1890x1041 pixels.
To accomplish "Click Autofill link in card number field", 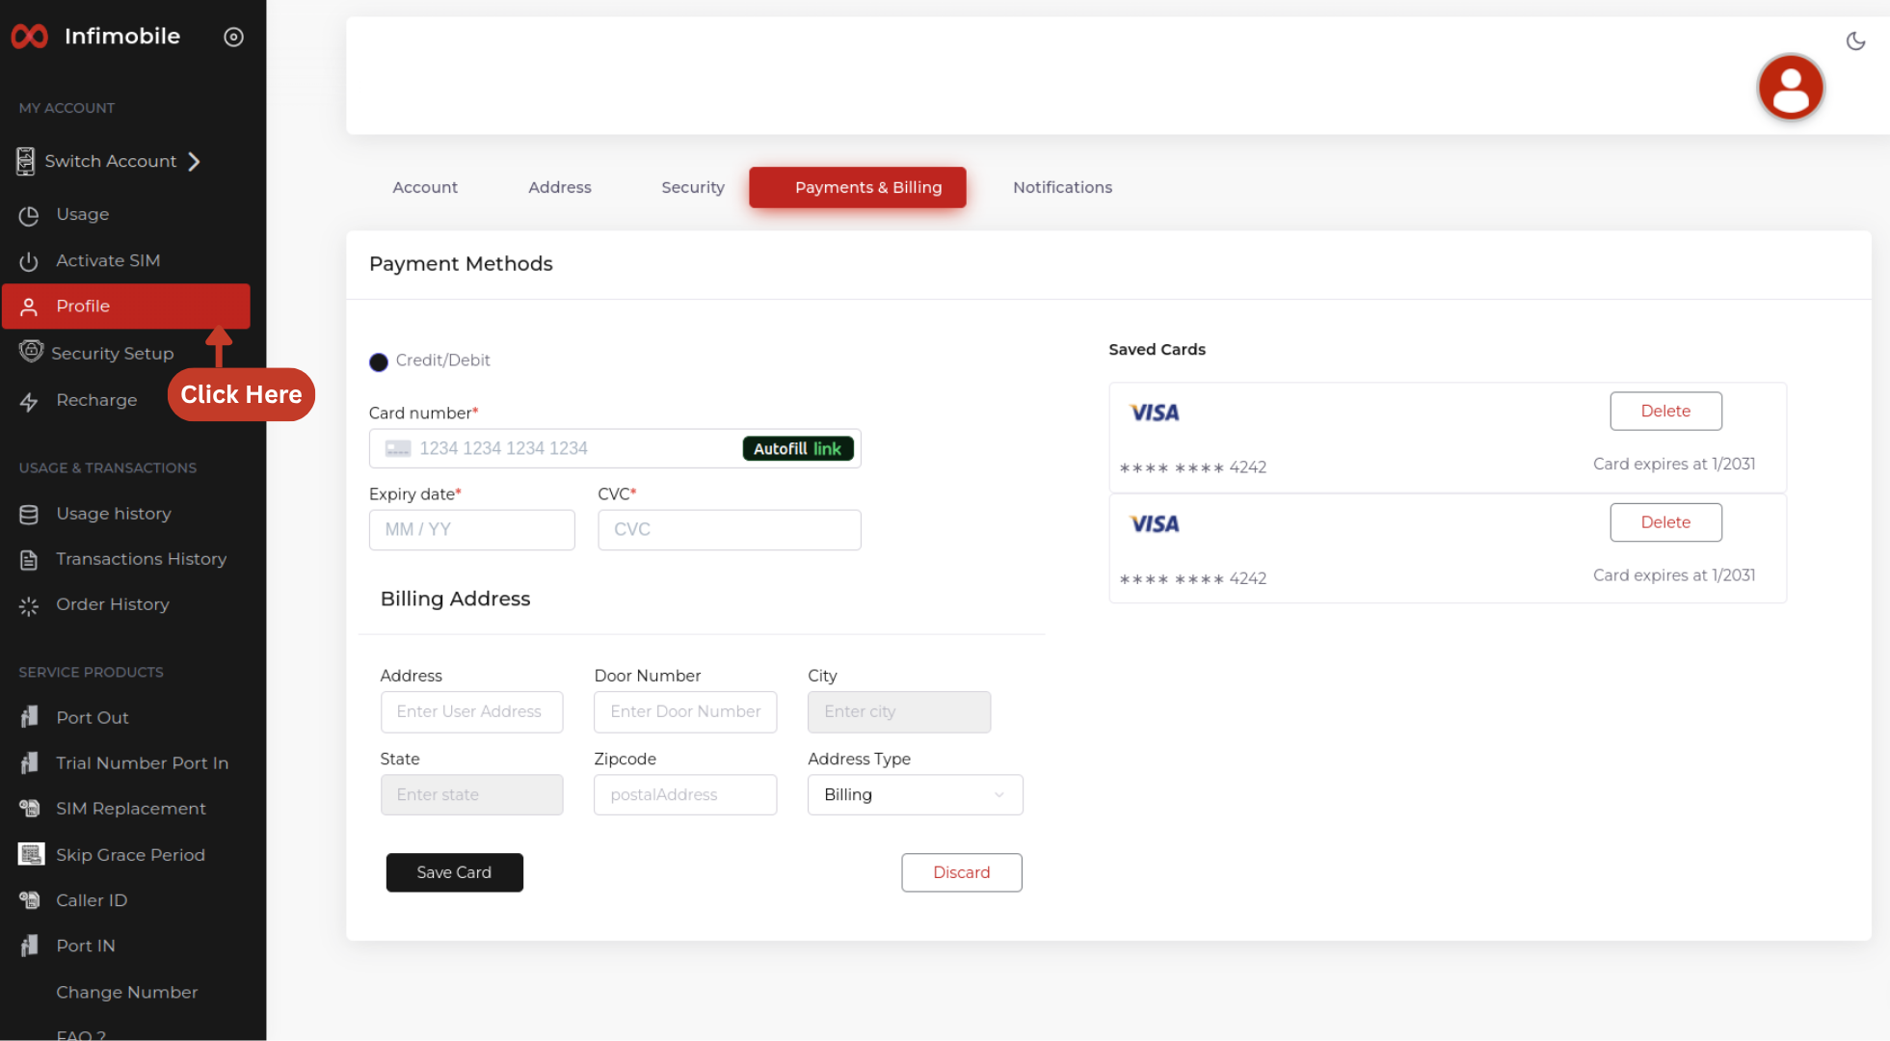I will tap(797, 449).
